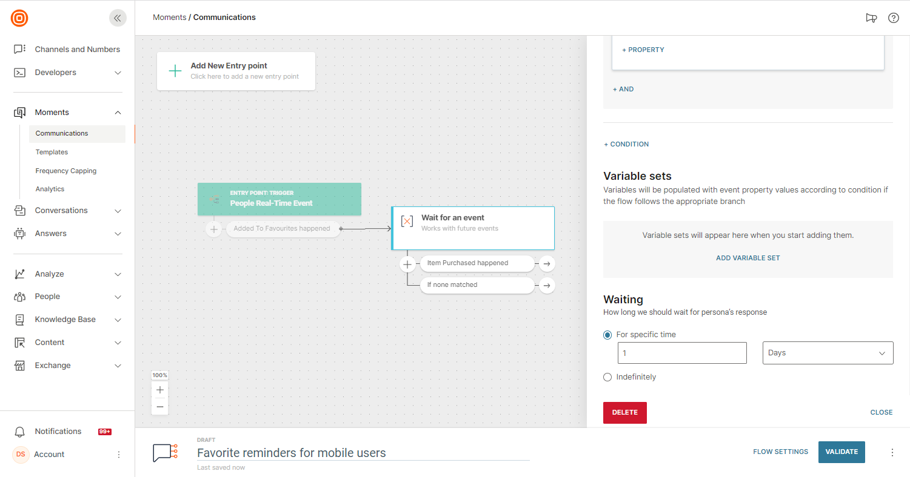Select the Indefinitely waiting option
The image size is (910, 477).
(x=607, y=377)
